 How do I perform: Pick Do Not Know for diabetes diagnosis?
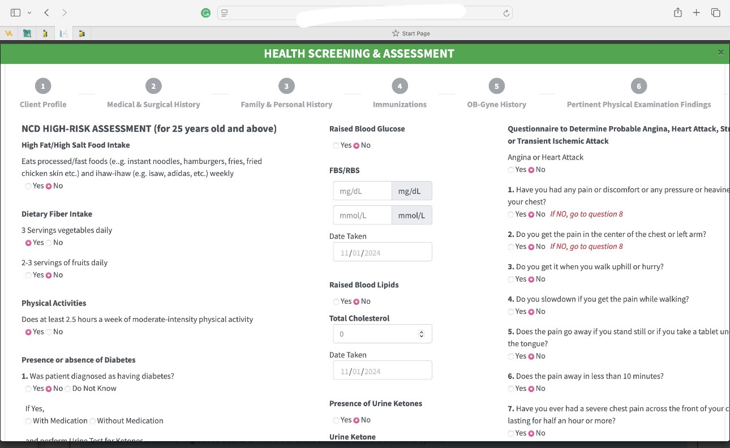68,389
